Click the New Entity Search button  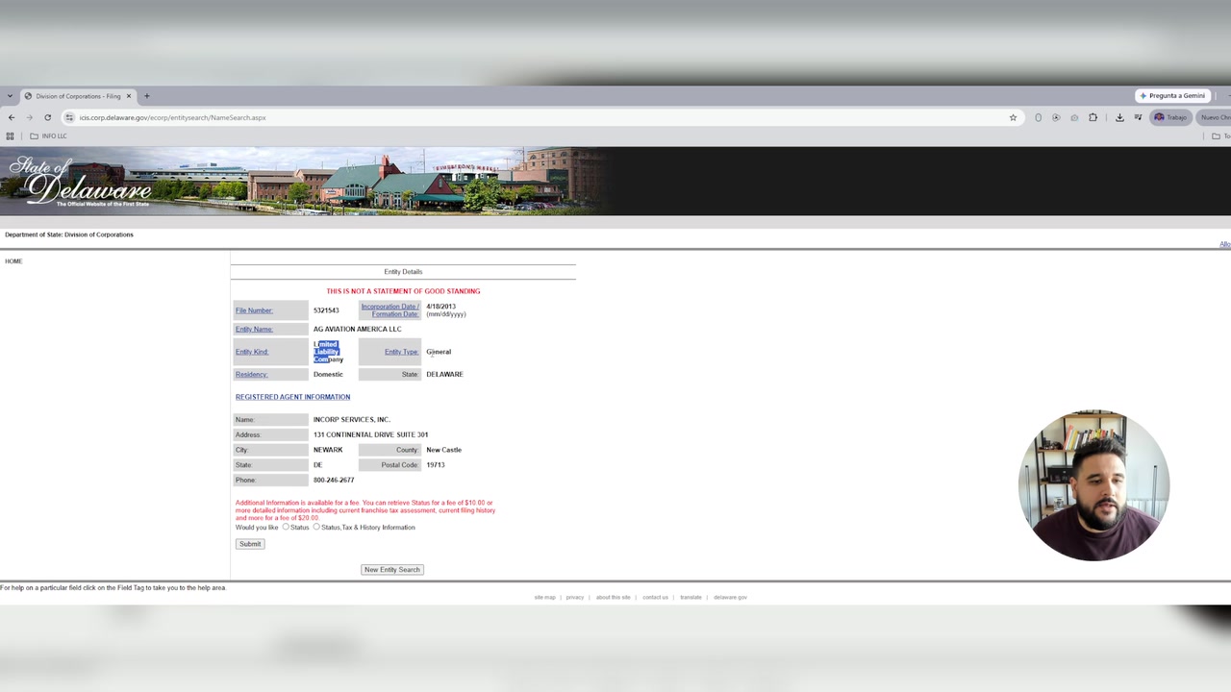click(x=392, y=570)
